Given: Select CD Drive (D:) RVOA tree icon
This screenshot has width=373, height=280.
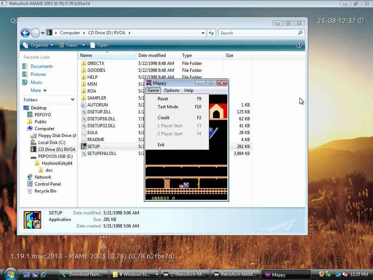Looking at the screenshot, I should point(34,149).
